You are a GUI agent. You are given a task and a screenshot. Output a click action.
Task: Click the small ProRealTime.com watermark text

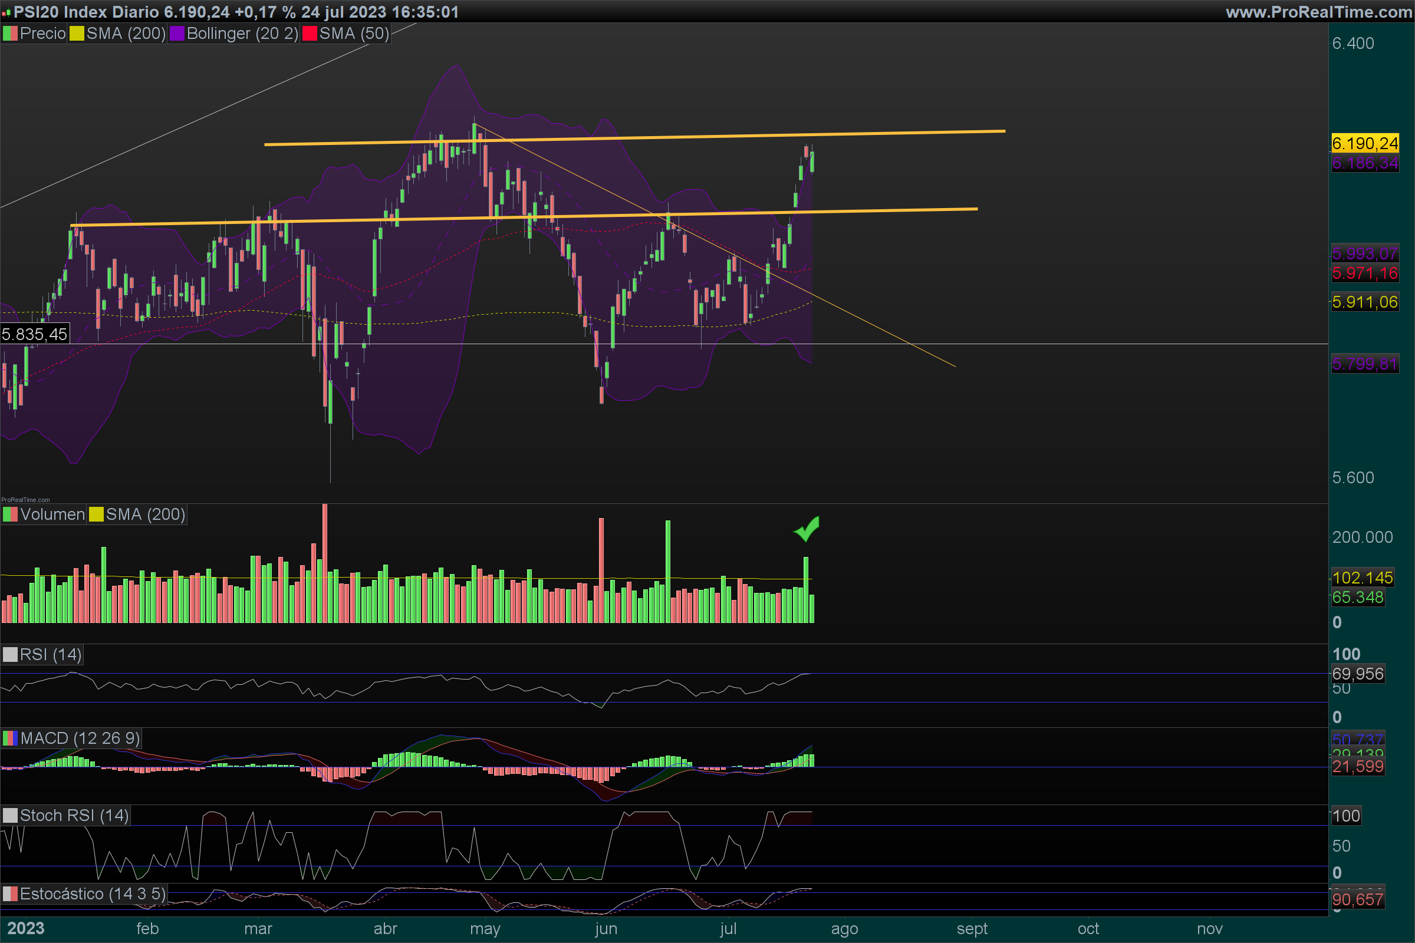click(x=25, y=500)
